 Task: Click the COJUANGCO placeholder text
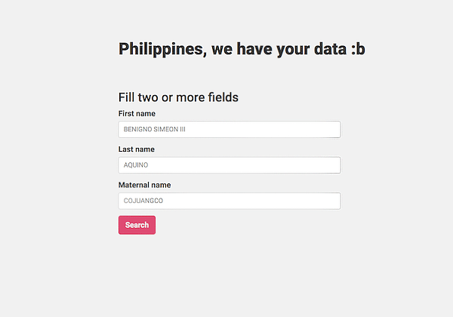click(143, 201)
